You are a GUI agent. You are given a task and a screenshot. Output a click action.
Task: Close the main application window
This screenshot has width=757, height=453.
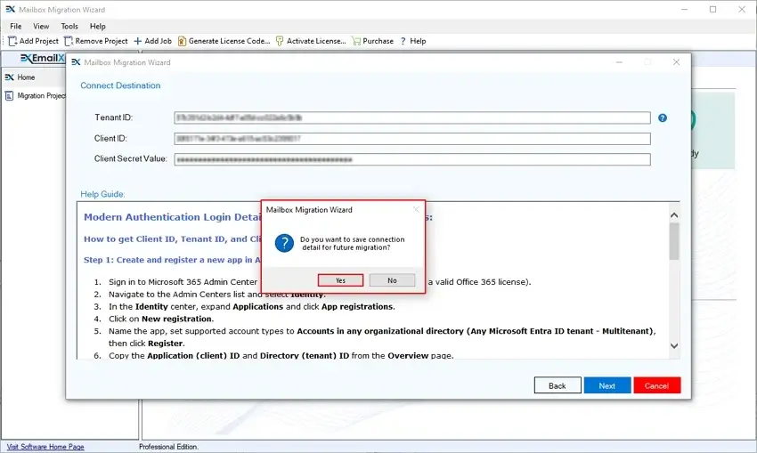coord(742,9)
